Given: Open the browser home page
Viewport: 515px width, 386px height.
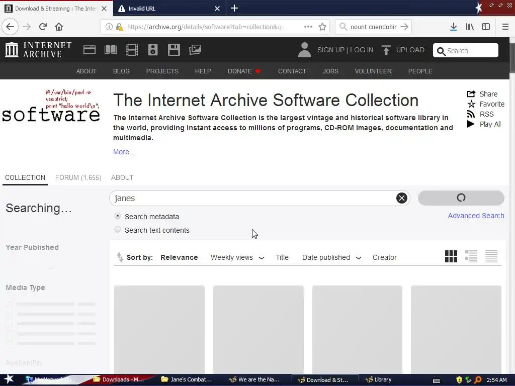Looking at the screenshot, I should (x=59, y=27).
